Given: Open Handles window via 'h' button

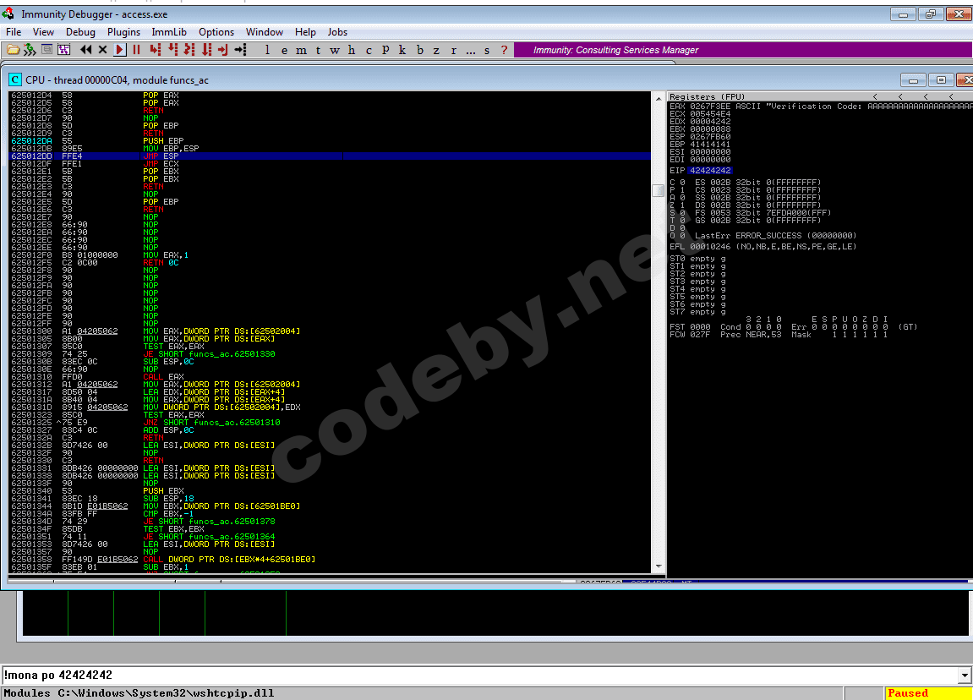Looking at the screenshot, I should pyautogui.click(x=352, y=50).
